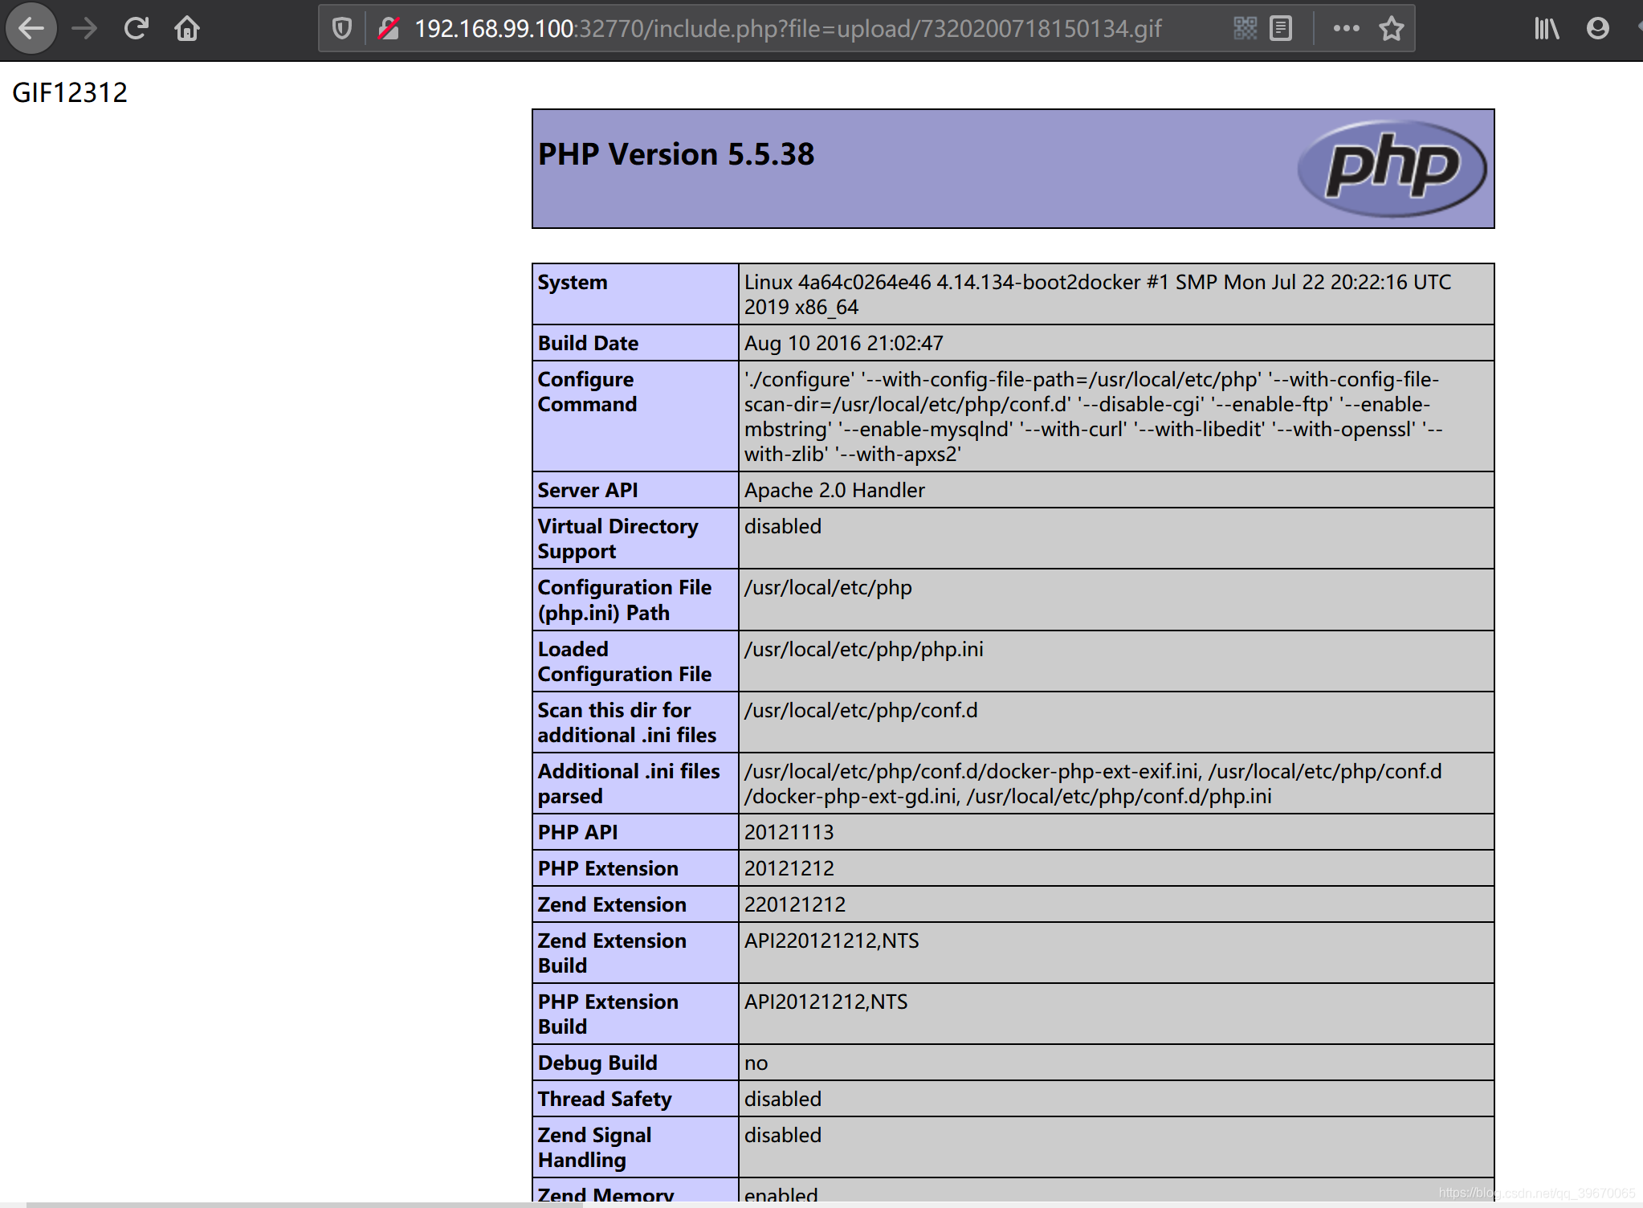Go back to the previous page

[x=31, y=29]
